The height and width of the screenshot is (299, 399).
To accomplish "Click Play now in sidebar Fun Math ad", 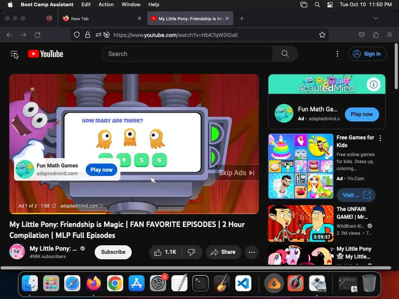I will (x=362, y=114).
